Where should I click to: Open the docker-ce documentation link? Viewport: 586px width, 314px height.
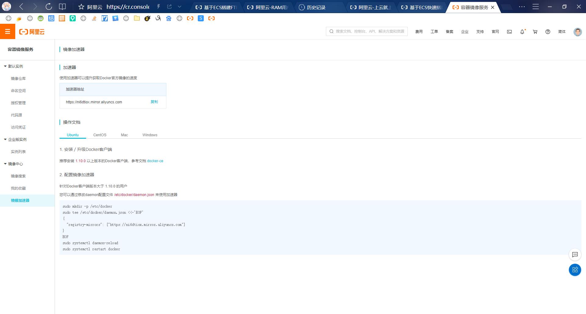(x=155, y=161)
